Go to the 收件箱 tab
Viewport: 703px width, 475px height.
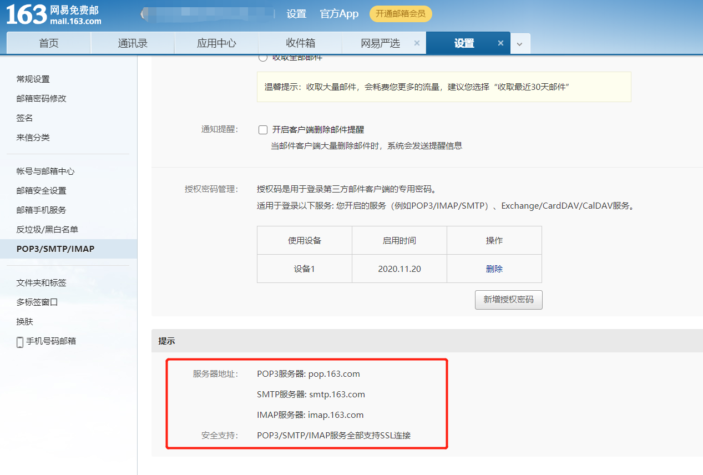click(300, 43)
